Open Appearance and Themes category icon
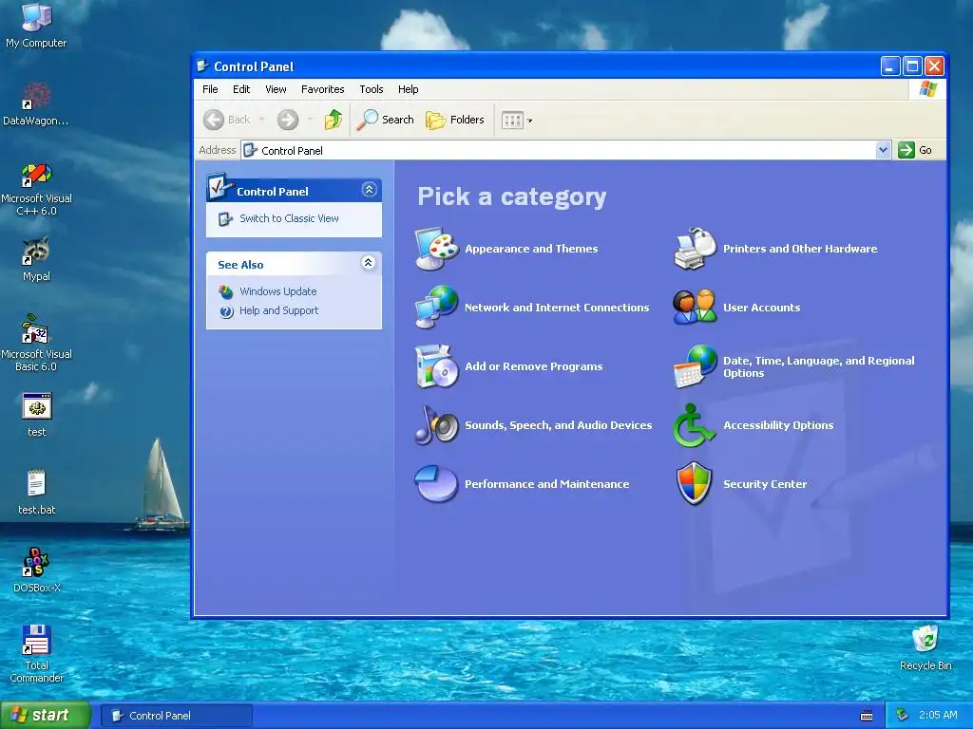 (x=437, y=249)
